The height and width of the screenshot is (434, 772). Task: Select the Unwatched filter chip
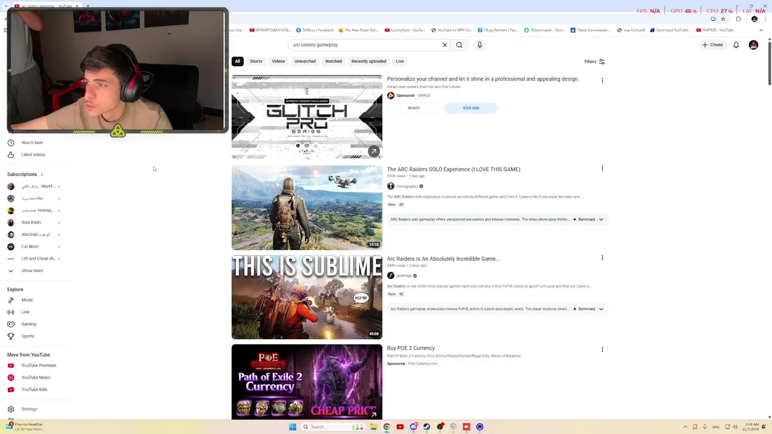pyautogui.click(x=305, y=61)
